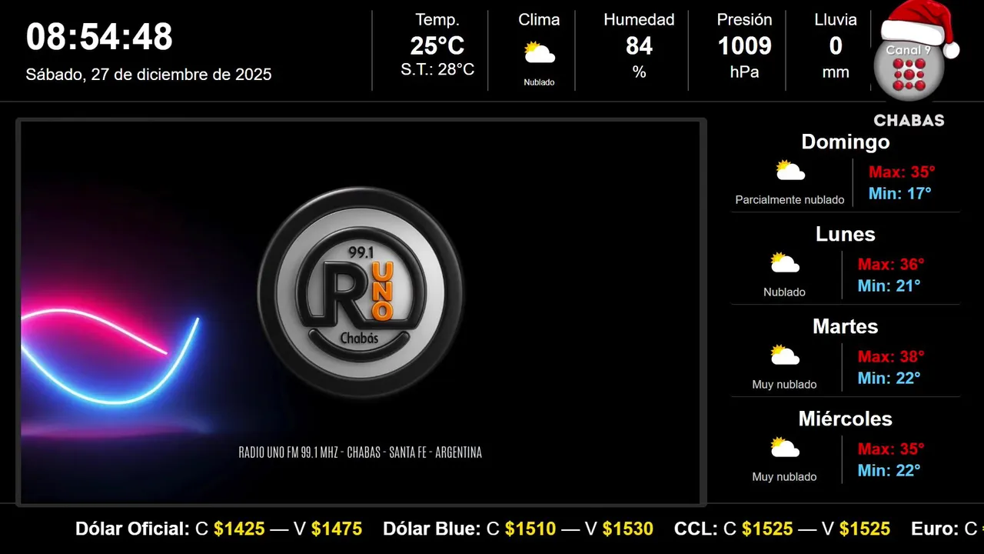This screenshot has width=984, height=554.
Task: Click the 'Euro:' ticker label
Action: 936,529
